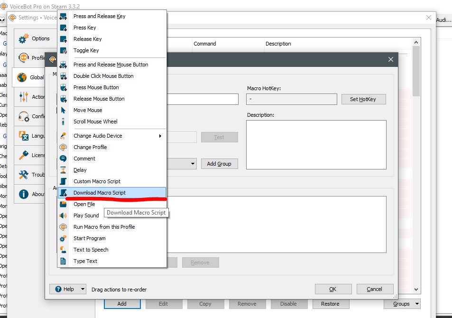Click the Delay hourglass icon

coord(63,170)
